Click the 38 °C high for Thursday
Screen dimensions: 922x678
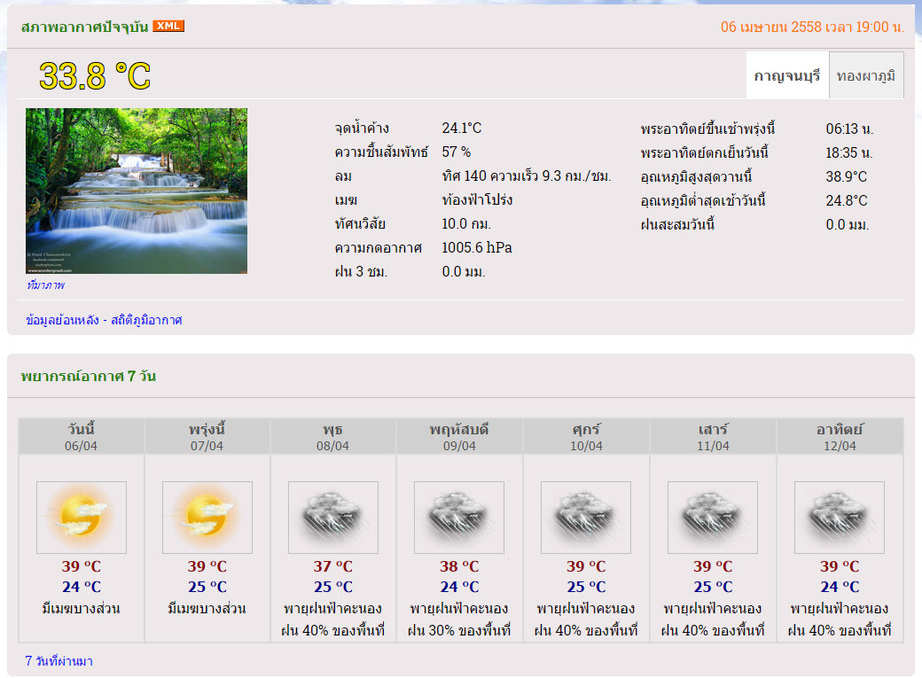tap(459, 566)
